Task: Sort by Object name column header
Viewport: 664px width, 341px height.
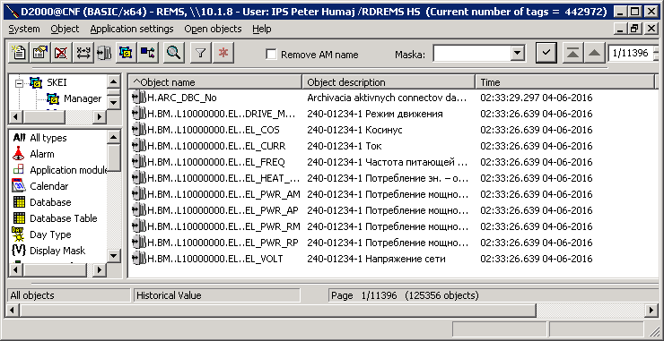Action: pyautogui.click(x=215, y=82)
